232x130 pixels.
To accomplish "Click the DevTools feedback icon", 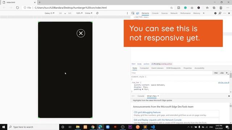I will 220,13.
